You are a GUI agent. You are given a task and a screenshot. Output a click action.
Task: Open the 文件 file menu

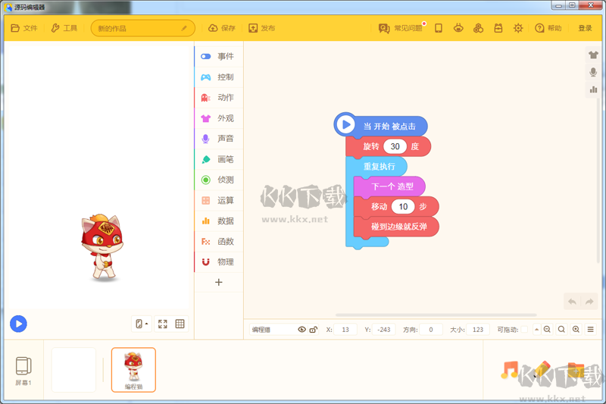(24, 28)
